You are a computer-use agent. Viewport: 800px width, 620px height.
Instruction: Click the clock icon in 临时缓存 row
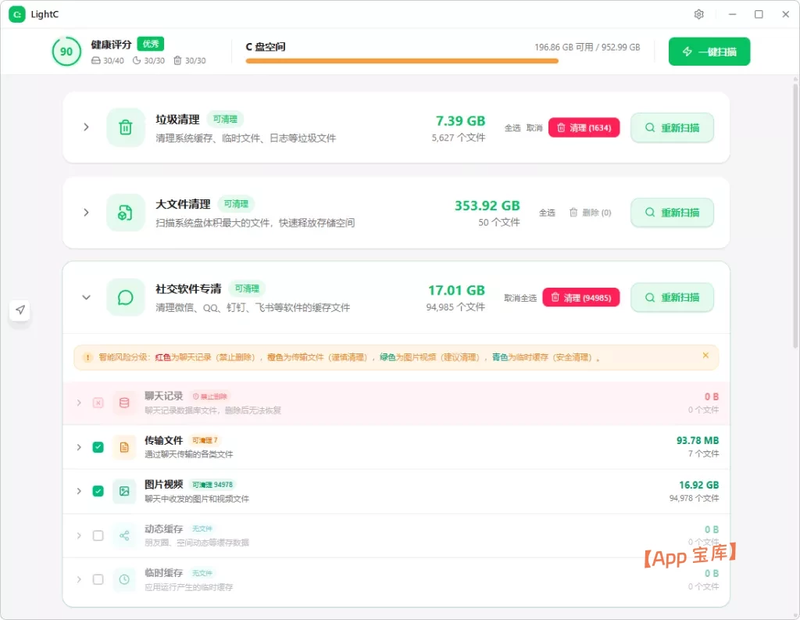pos(124,579)
